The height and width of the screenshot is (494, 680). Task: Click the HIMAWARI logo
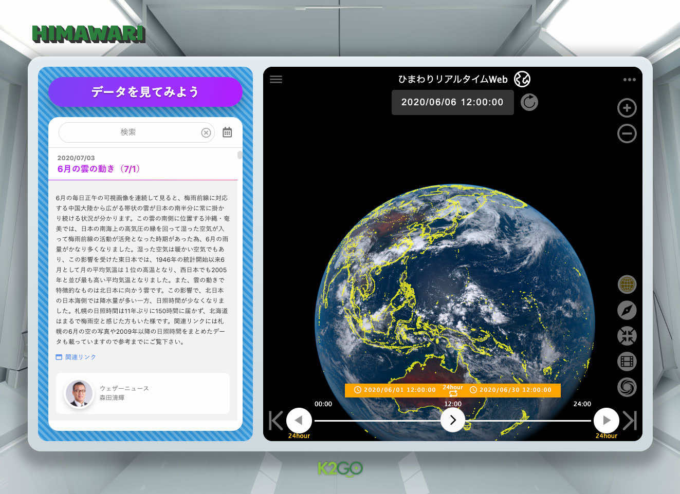click(88, 34)
